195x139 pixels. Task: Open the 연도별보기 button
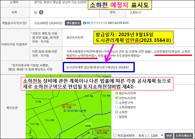(x=73, y=23)
